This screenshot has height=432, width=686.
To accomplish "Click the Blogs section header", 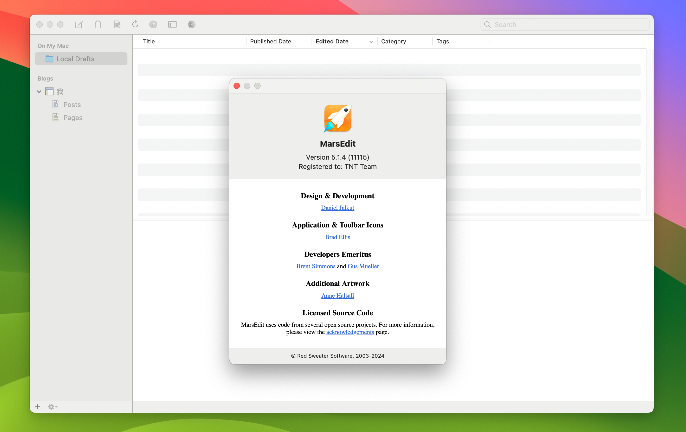I will [45, 78].
